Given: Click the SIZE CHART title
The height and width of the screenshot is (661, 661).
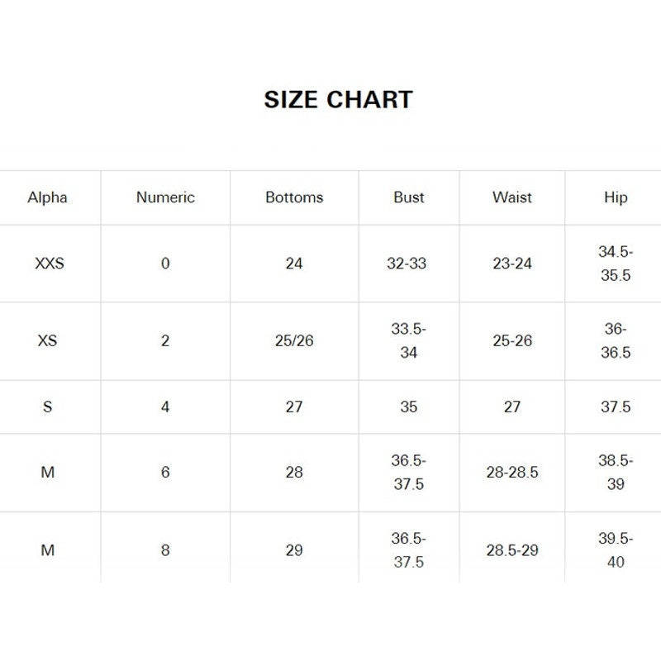Looking at the screenshot, I should tap(338, 99).
